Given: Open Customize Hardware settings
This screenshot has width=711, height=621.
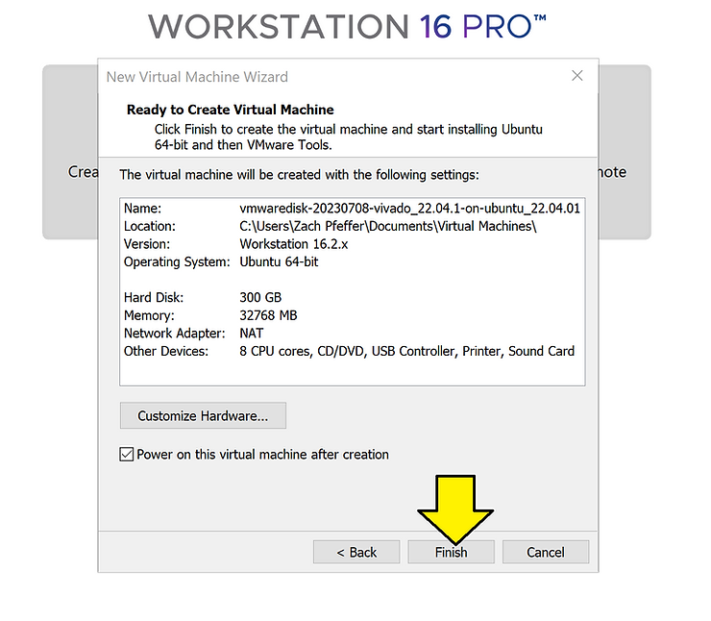Looking at the screenshot, I should (203, 416).
